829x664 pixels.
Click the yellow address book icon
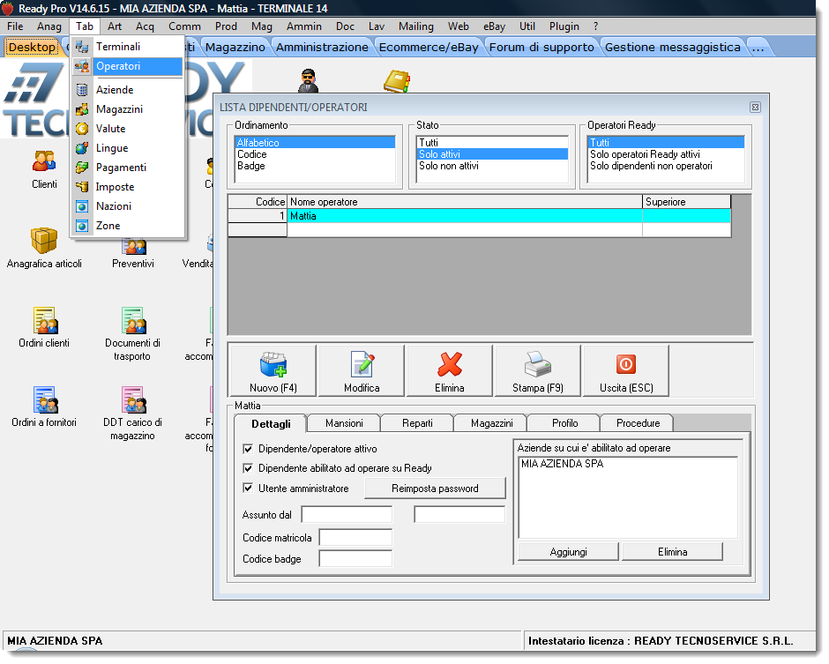[397, 81]
